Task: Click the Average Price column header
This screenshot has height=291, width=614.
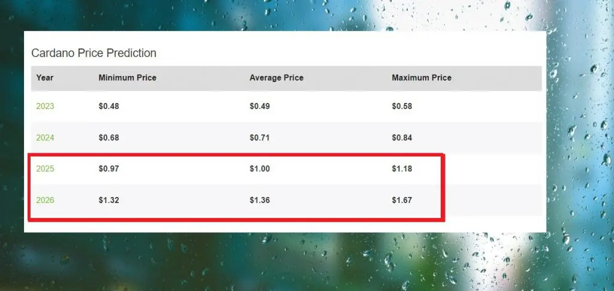Action: (x=276, y=78)
